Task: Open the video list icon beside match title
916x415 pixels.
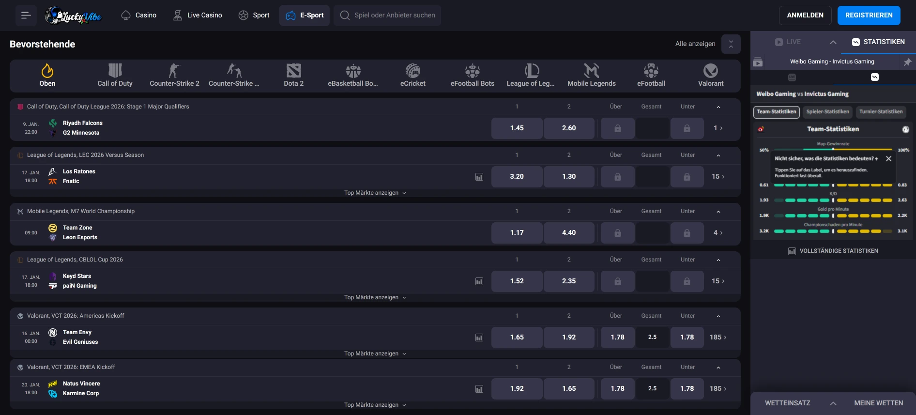Action: click(x=758, y=62)
